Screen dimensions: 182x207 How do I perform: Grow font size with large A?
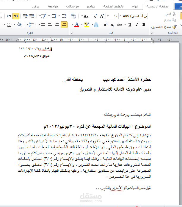pyautogui.click(x=102, y=16)
